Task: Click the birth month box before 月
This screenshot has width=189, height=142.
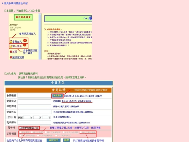Action: tap(36, 117)
